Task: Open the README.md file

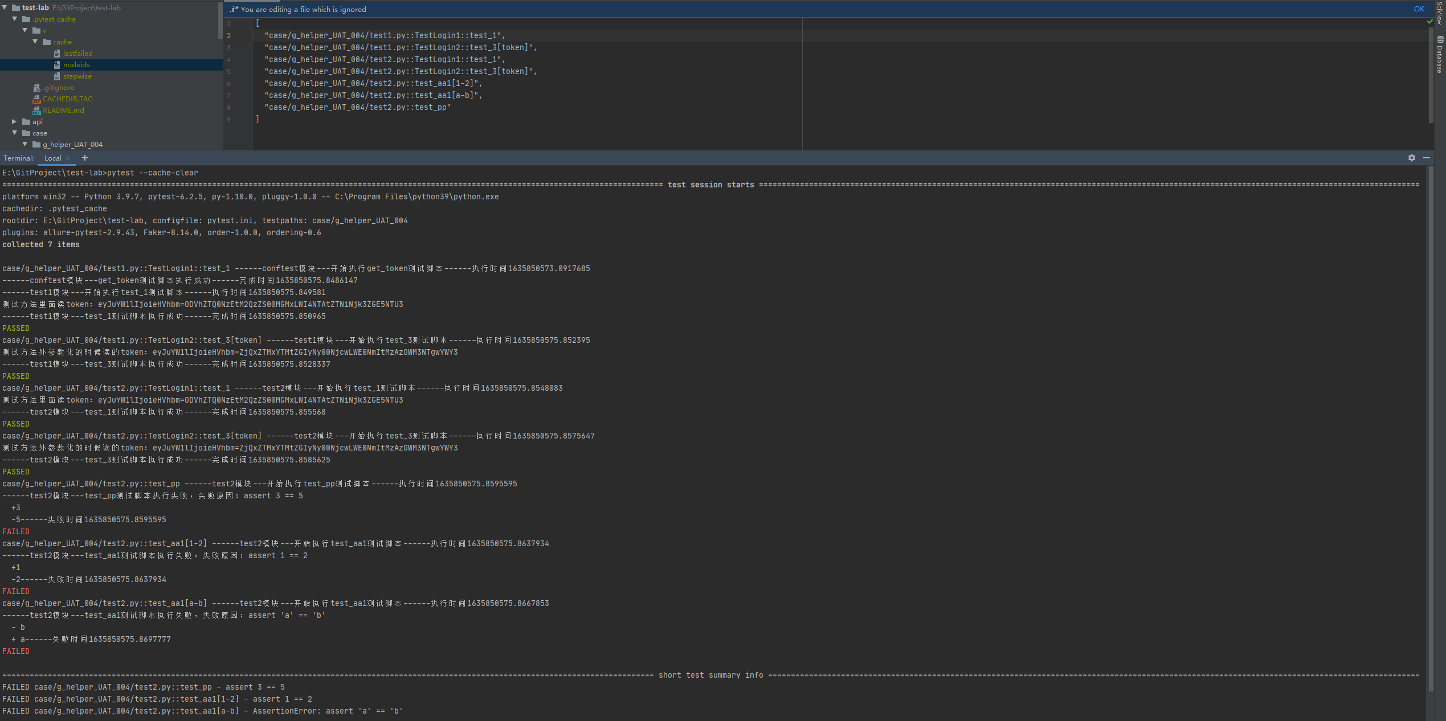Action: coord(63,110)
